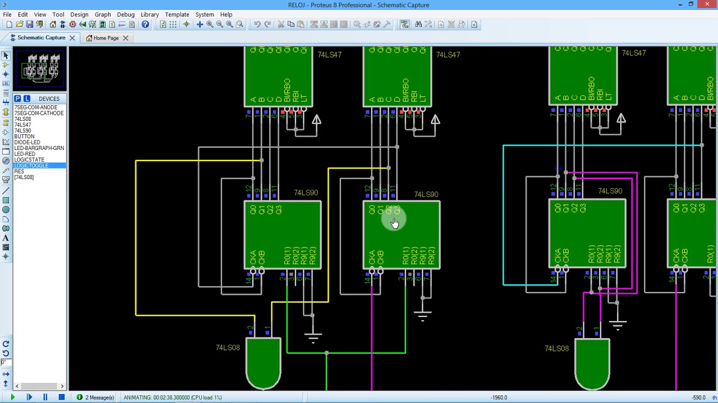Image resolution: width=718 pixels, height=403 pixels.
Task: Open the 2 Message(s) log
Action: coord(96,397)
